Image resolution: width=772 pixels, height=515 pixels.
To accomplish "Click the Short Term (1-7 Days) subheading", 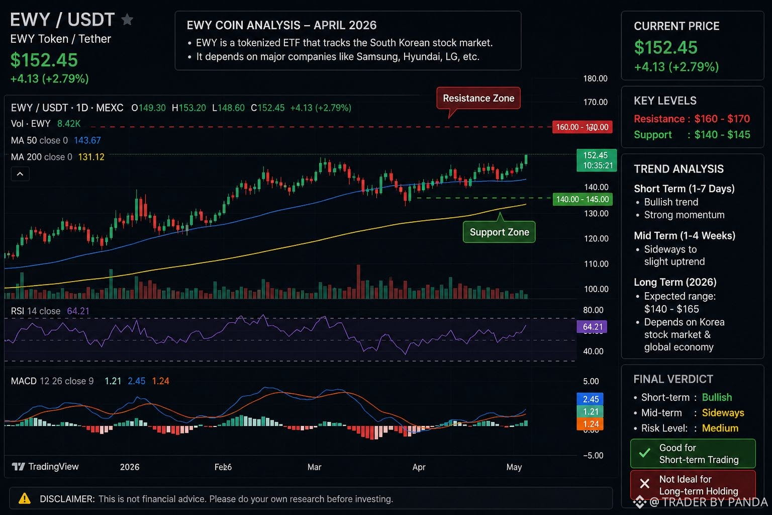I will click(685, 189).
